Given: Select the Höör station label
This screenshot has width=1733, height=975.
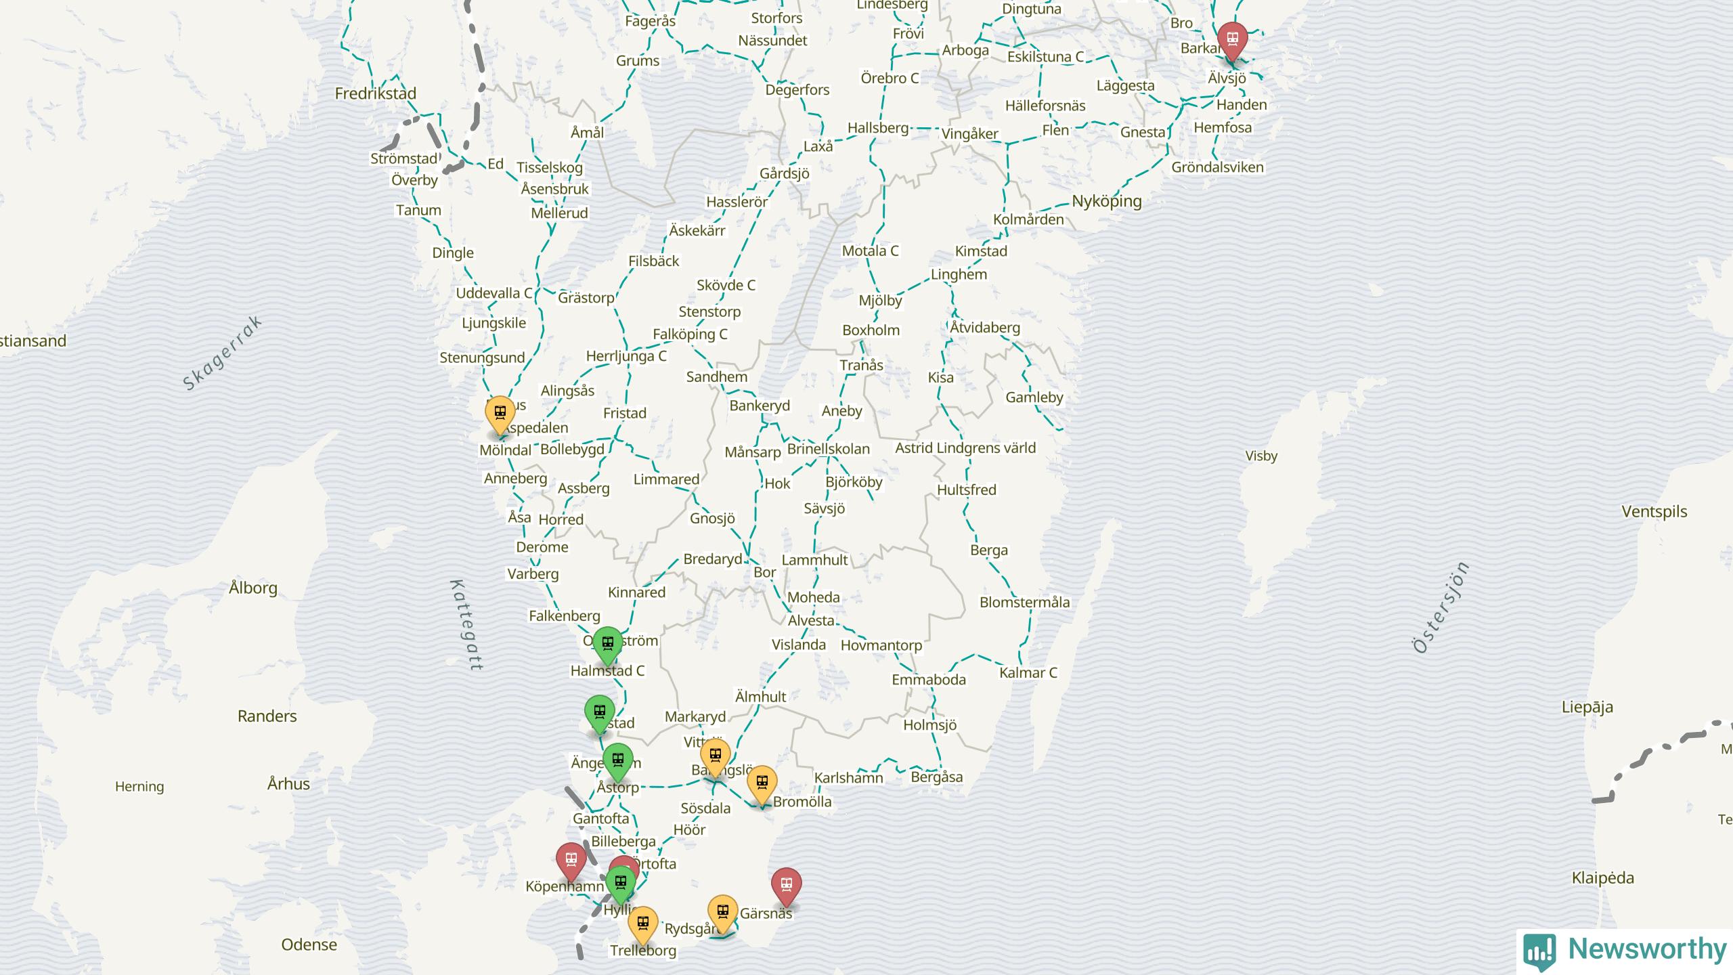Looking at the screenshot, I should click(x=689, y=829).
